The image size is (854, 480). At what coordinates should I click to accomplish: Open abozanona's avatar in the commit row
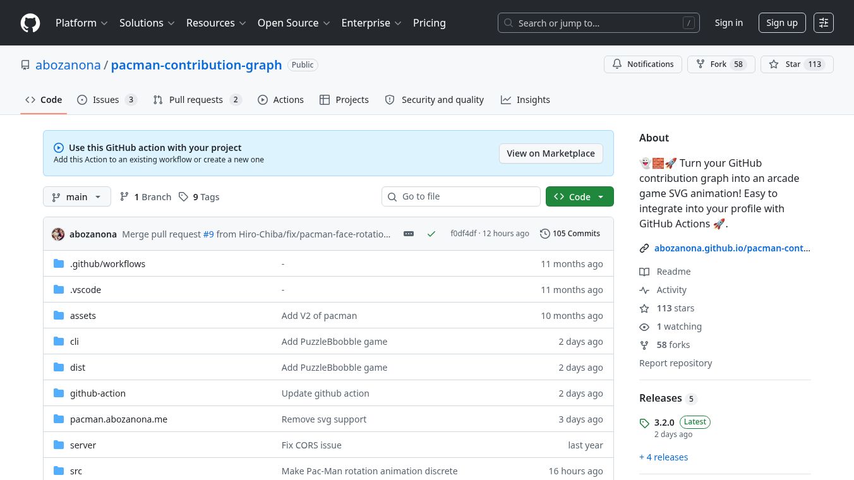click(x=58, y=234)
